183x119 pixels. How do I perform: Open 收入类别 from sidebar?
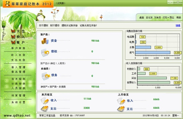(18, 55)
